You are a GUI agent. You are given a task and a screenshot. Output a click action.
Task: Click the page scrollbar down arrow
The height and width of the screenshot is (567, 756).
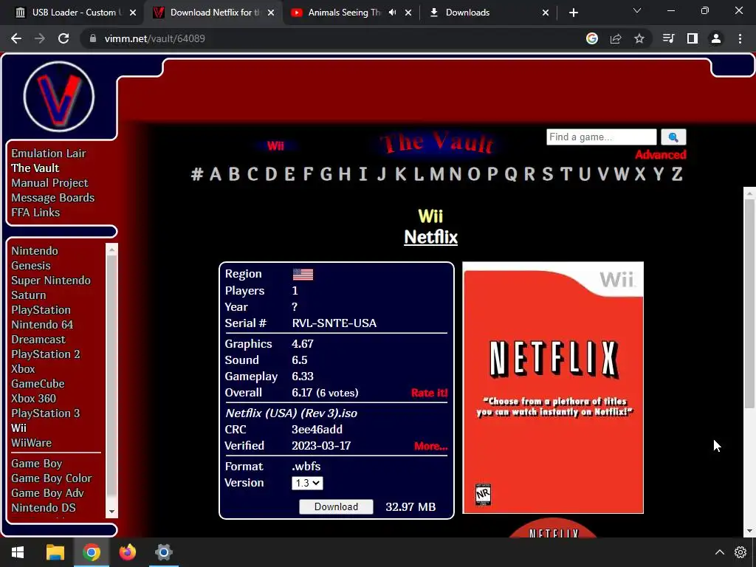coord(749,531)
